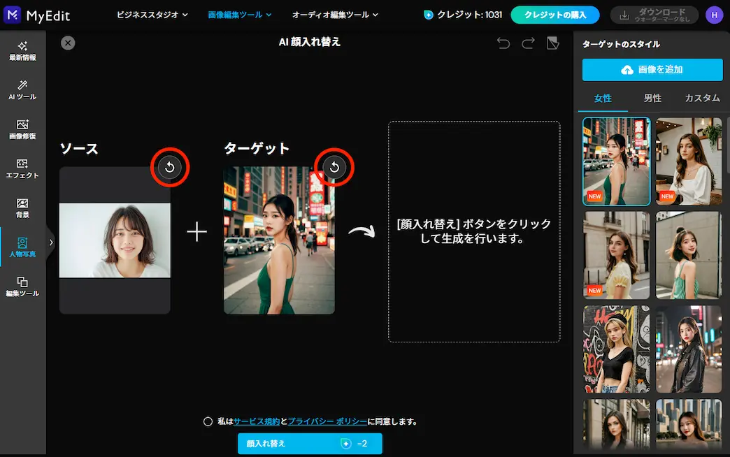The width and height of the screenshot is (730, 457).
Task: Click the 最新情報 icon at the top
Action: 22,49
